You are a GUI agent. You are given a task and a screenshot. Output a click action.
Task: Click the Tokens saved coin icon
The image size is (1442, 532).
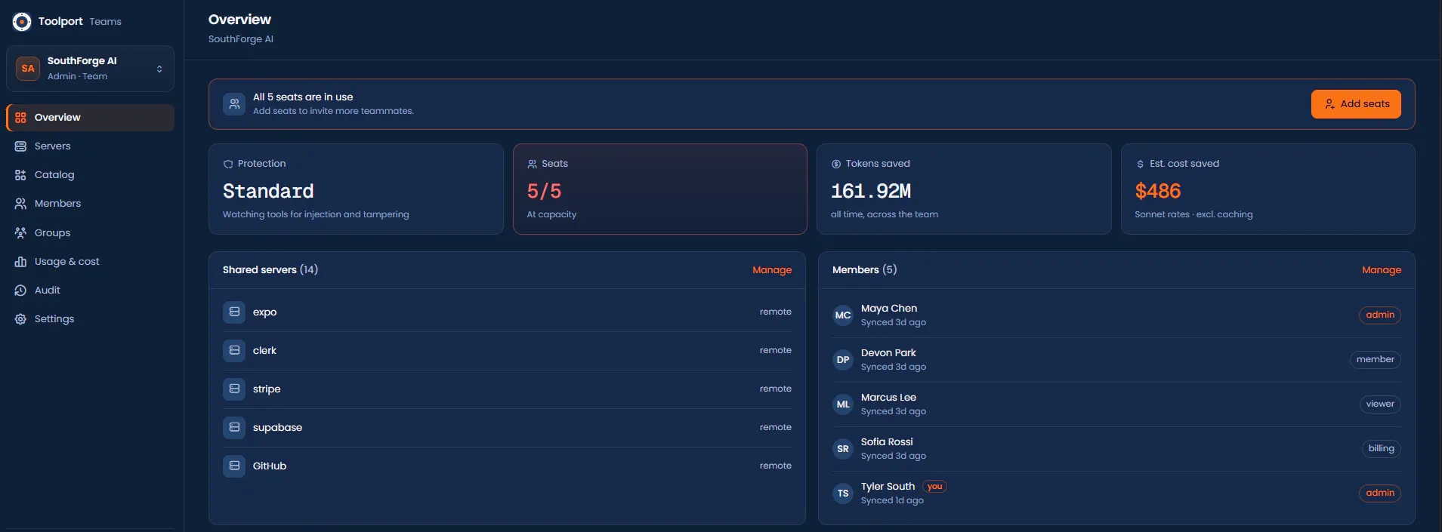pyautogui.click(x=836, y=164)
